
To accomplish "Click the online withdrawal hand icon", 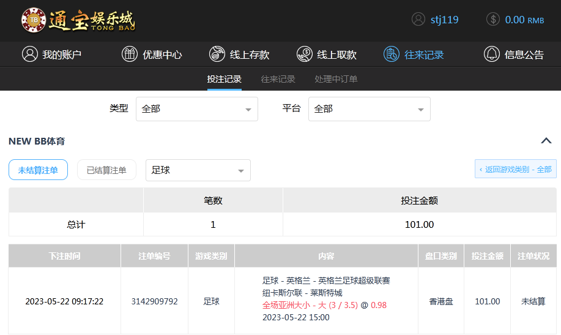I will pos(304,54).
